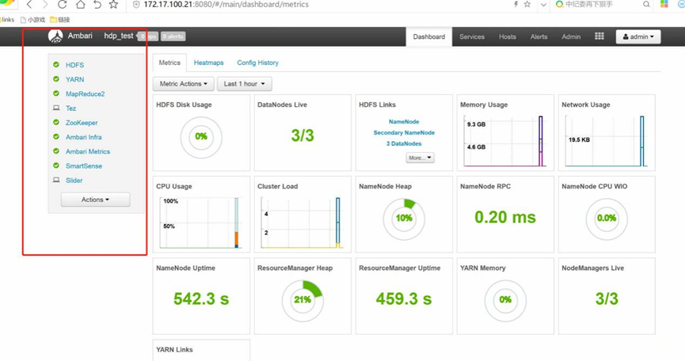This screenshot has width=685, height=361.
Task: Open the Config History tab
Action: point(257,63)
